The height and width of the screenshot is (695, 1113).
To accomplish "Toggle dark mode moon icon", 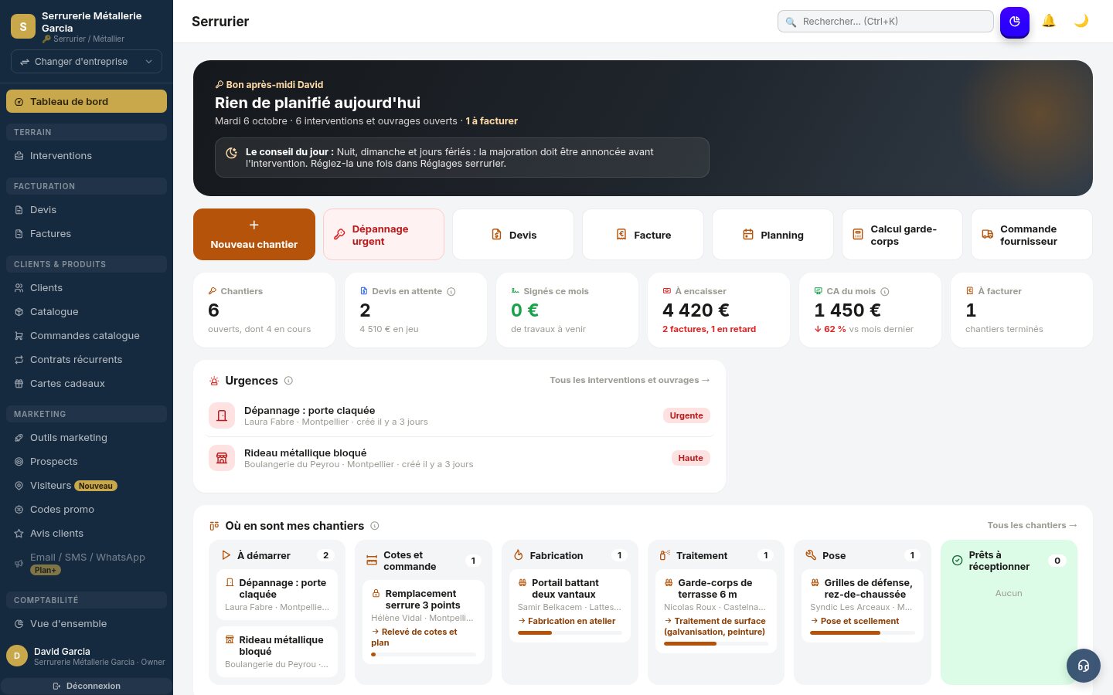I will (1081, 21).
